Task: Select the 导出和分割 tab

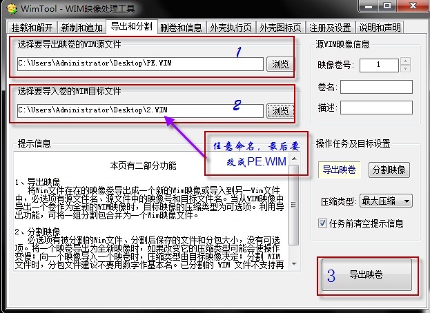Action: (131, 26)
